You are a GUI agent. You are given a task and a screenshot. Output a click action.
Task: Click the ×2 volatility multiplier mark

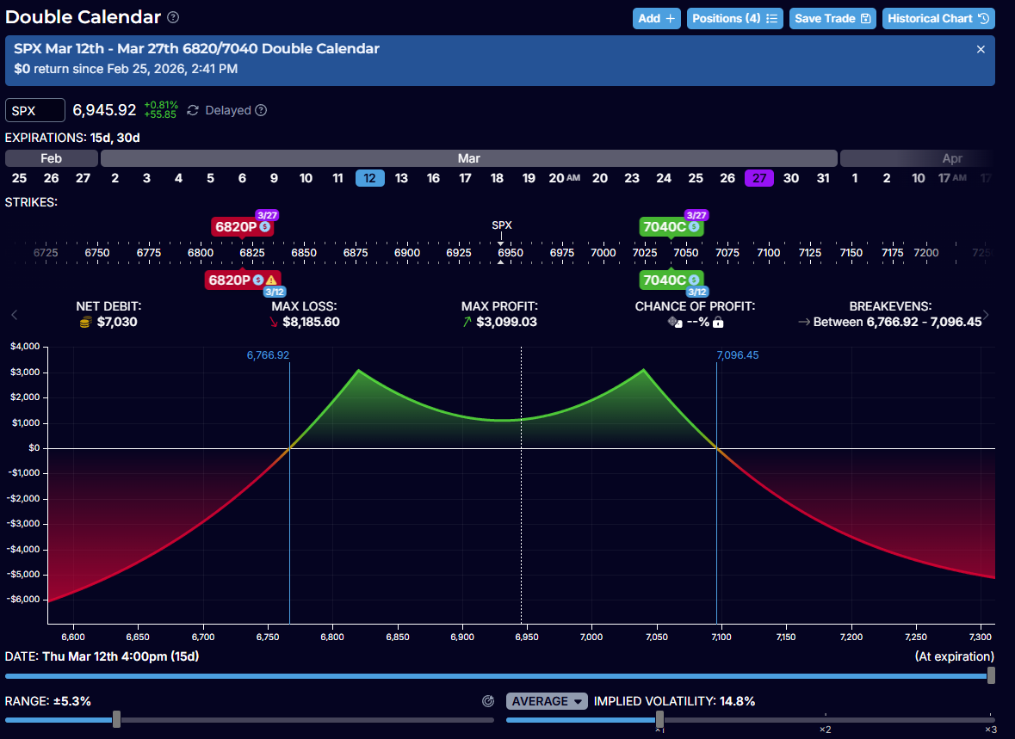825,730
